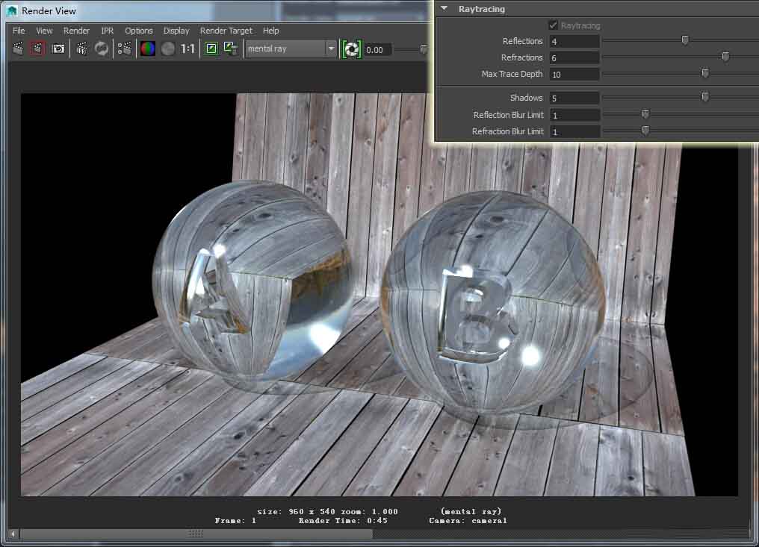Click the glass sphere with letter A

[253, 280]
